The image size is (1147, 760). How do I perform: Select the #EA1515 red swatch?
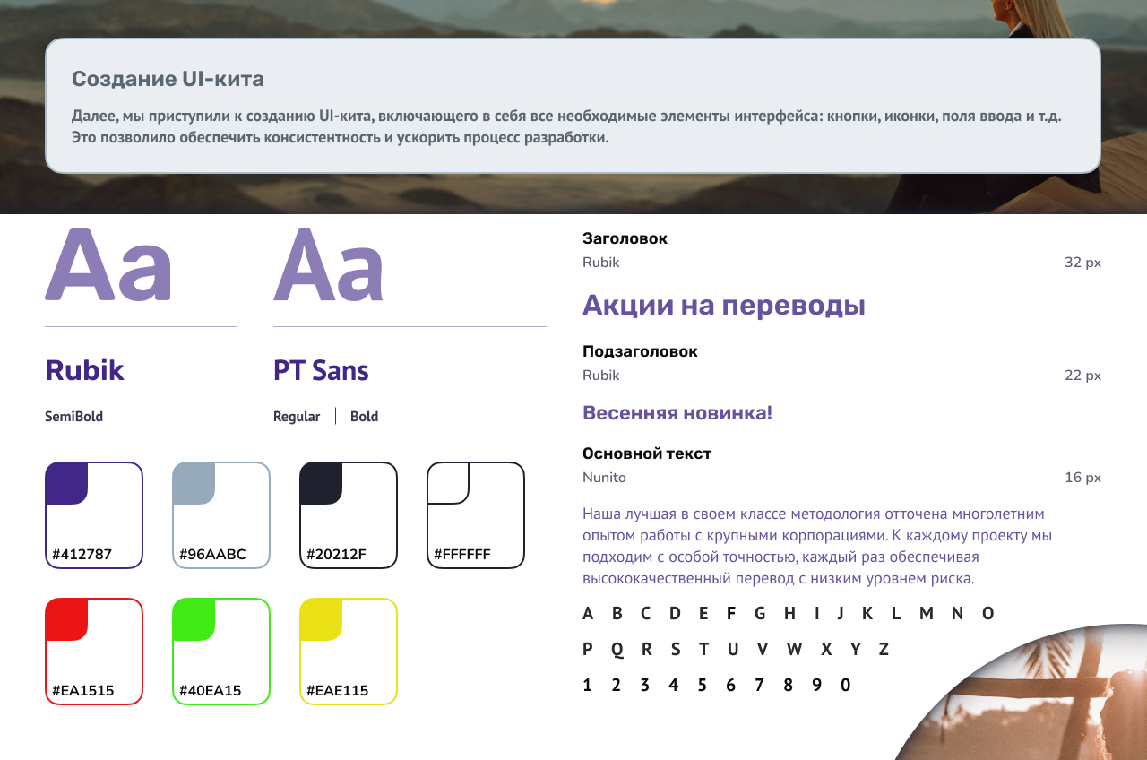(94, 652)
